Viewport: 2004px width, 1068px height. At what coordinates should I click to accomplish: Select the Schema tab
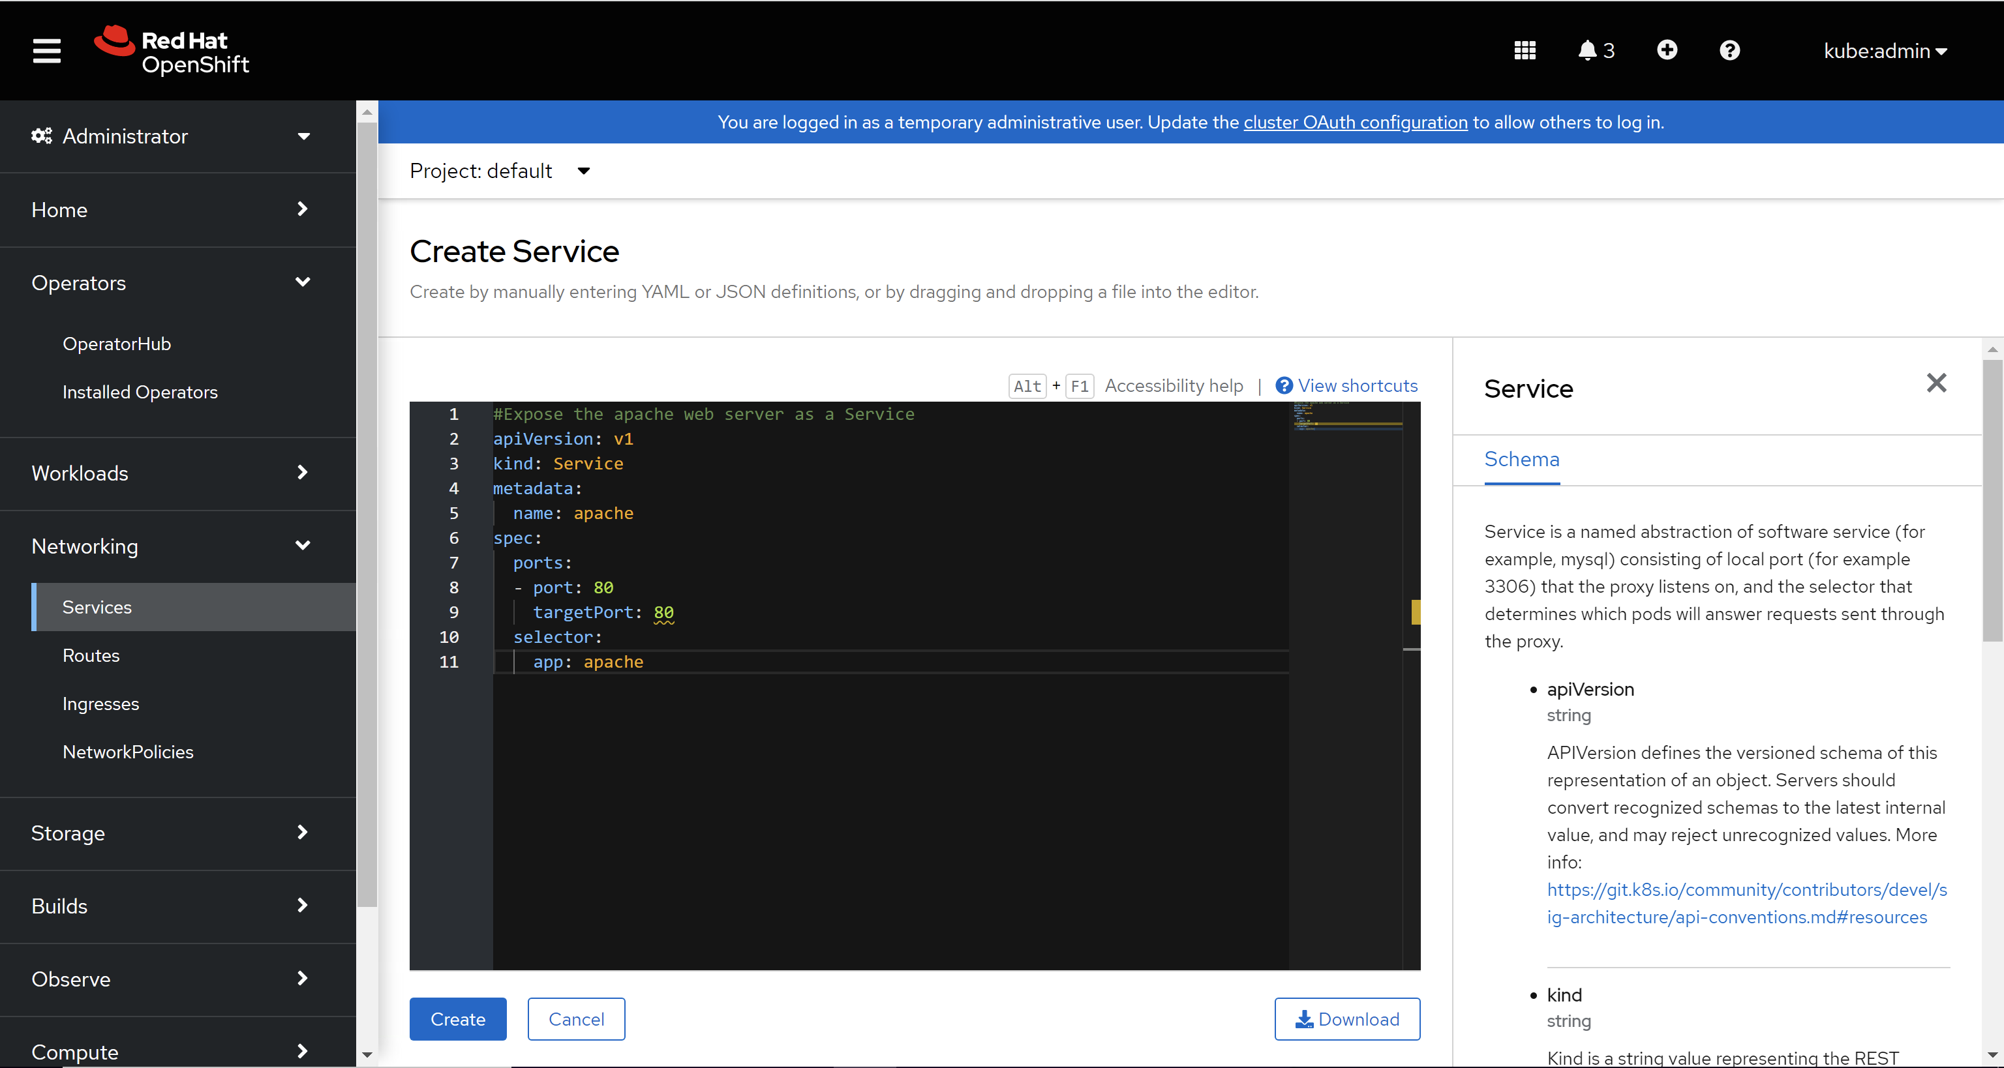coord(1522,460)
